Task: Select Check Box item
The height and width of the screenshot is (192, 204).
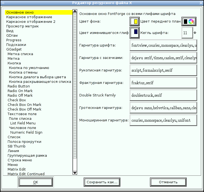Action: pyautogui.click(x=17, y=100)
